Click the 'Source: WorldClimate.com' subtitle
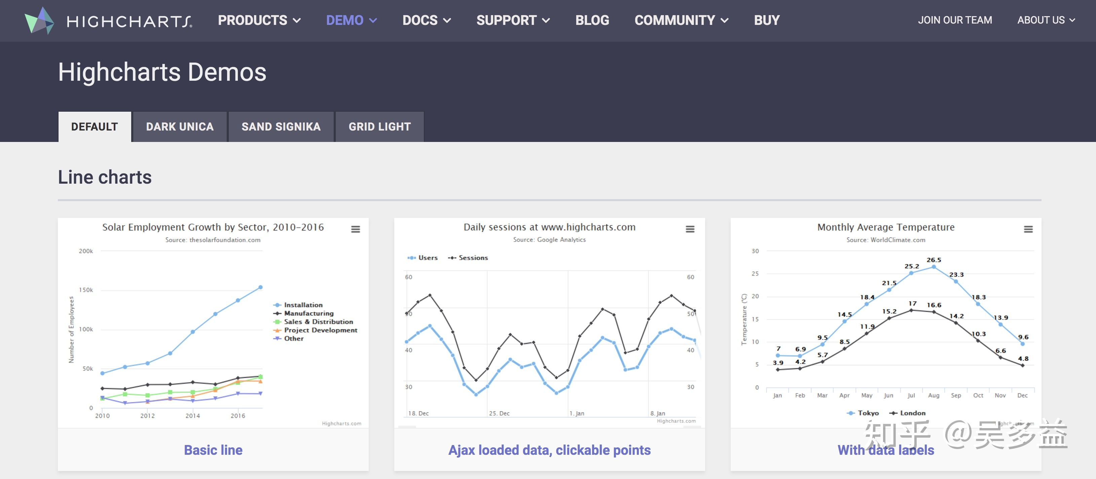Screen dimensions: 1096x479 pos(886,240)
